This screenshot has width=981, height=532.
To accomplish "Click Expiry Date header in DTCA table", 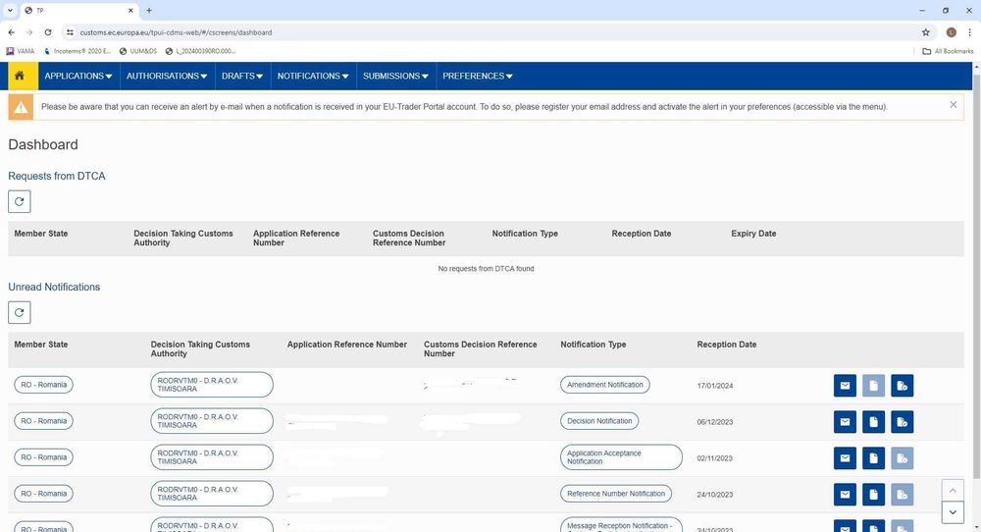I will [753, 234].
